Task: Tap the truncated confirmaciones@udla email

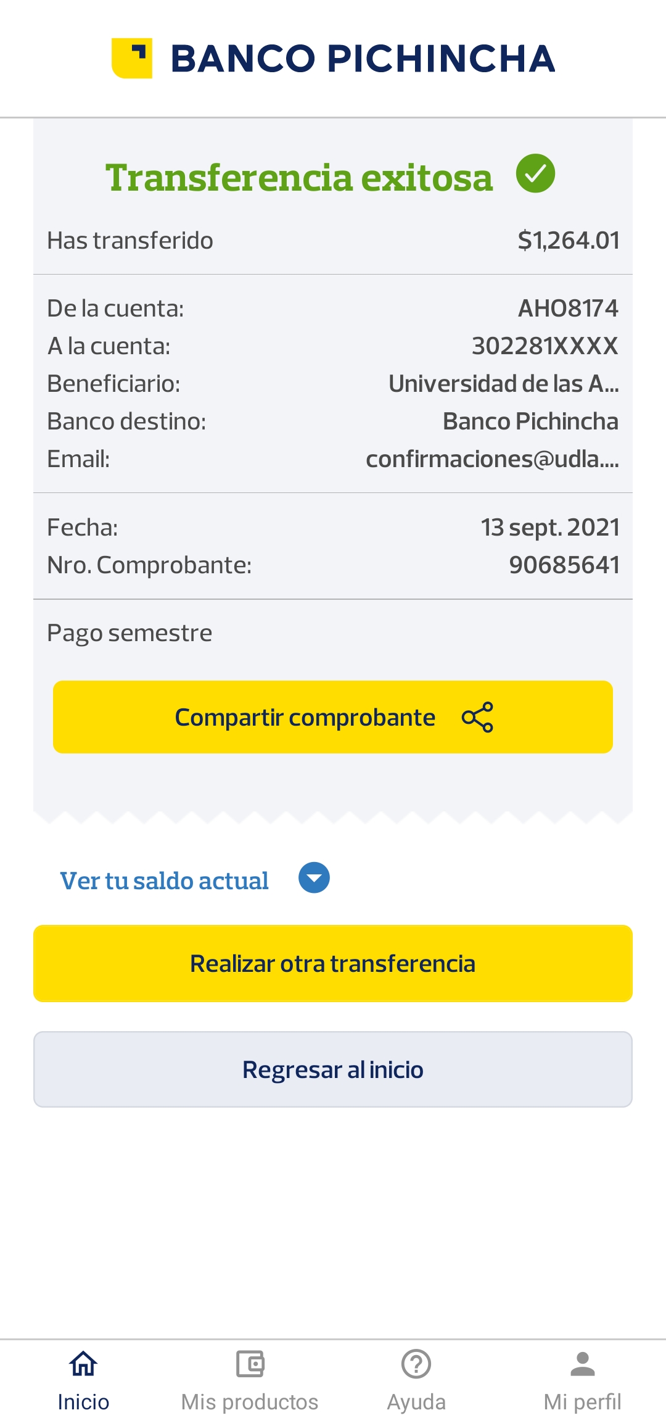Action: click(492, 459)
